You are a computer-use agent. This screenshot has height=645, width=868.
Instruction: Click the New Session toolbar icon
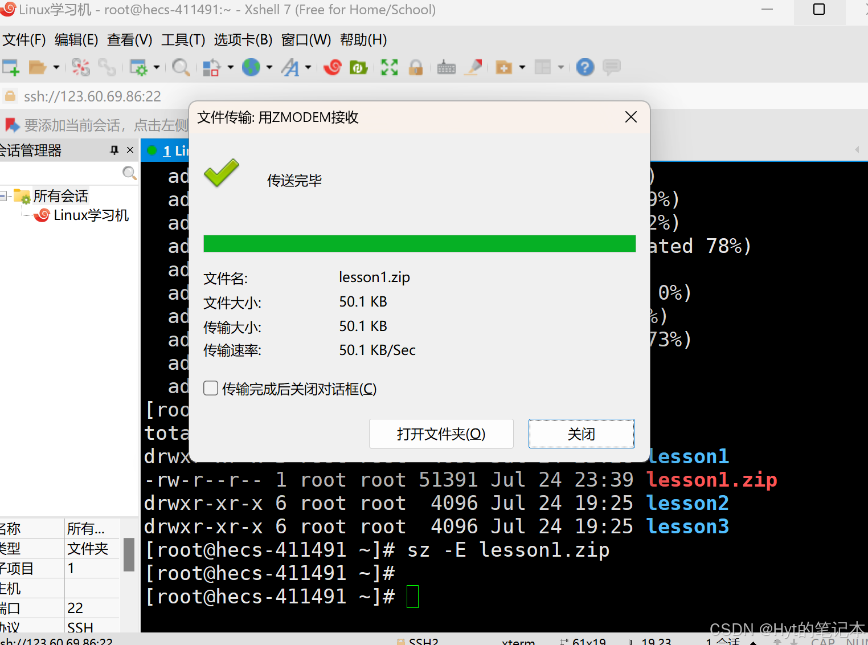[x=11, y=67]
